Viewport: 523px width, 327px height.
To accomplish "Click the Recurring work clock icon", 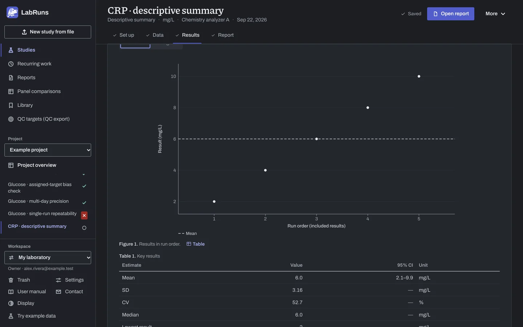I will tap(11, 64).
